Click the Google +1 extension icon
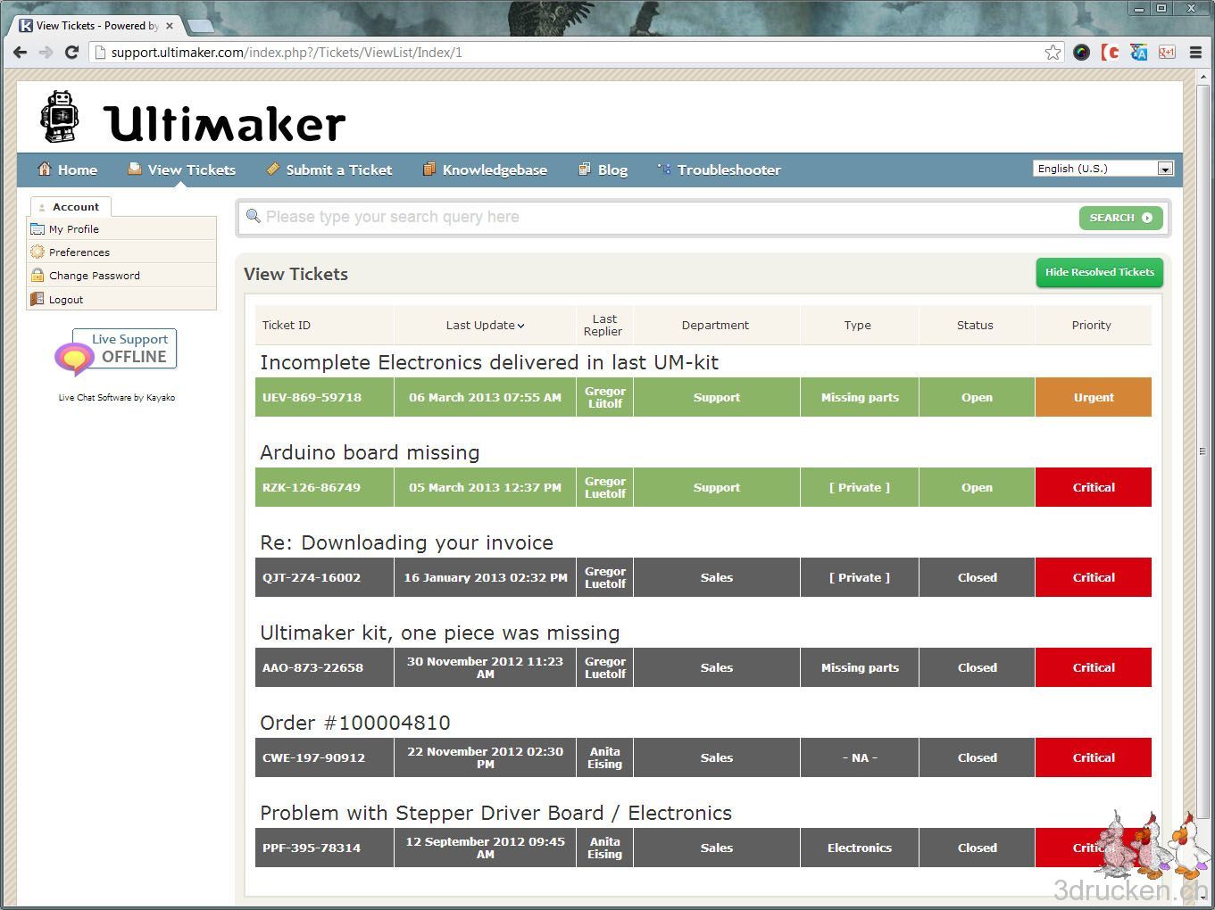This screenshot has width=1215, height=910. click(x=1167, y=52)
